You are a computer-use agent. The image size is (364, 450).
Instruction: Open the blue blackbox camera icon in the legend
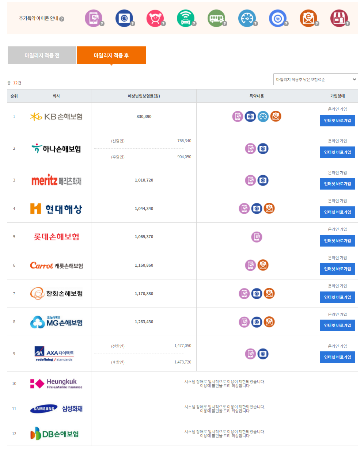124,18
